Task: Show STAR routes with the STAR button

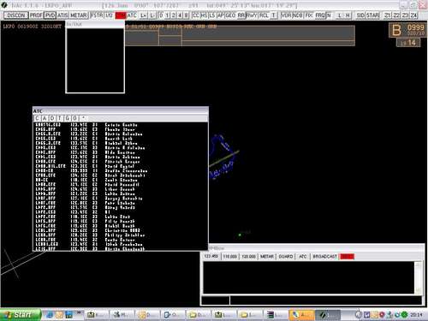Action: coord(373,15)
